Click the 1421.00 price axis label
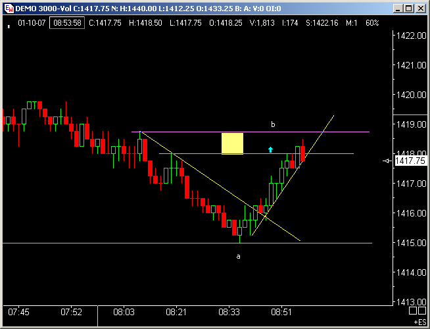 click(412, 65)
